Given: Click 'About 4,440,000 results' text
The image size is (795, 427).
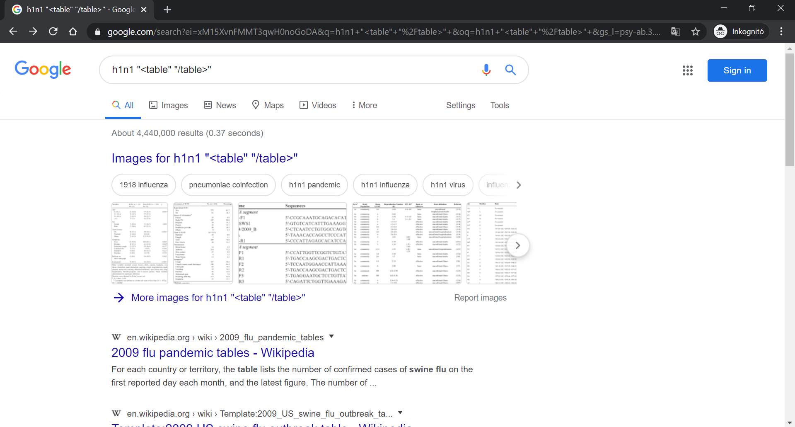Looking at the screenshot, I should pos(187,133).
